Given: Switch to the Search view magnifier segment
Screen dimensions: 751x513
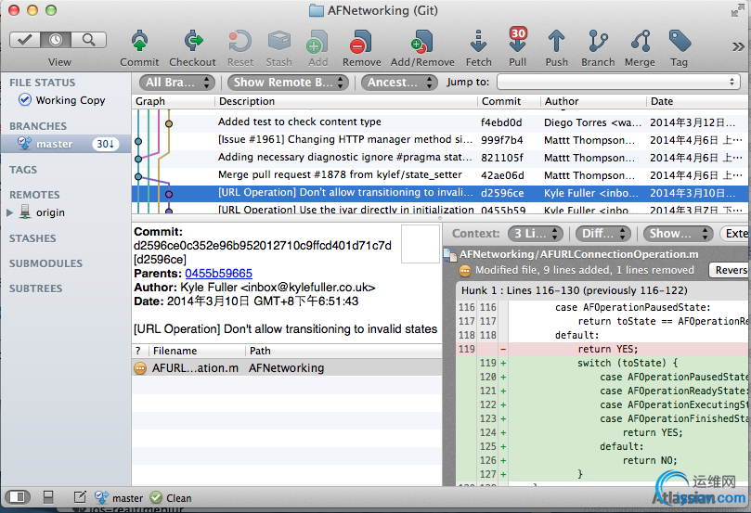Looking at the screenshot, I should (x=88, y=40).
